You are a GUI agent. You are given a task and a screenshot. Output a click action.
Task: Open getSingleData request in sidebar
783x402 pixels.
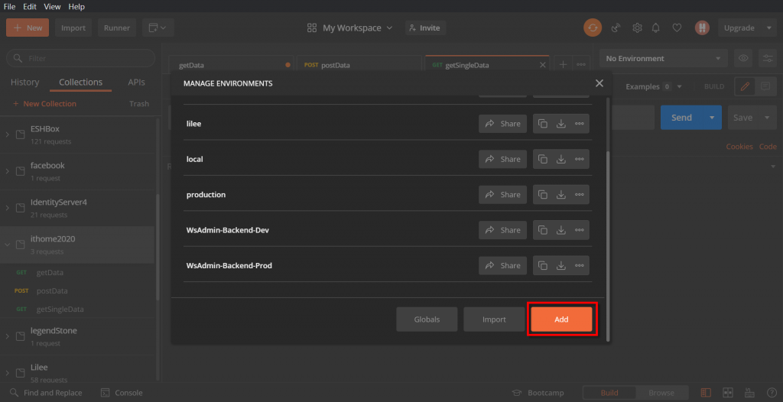(x=60, y=309)
